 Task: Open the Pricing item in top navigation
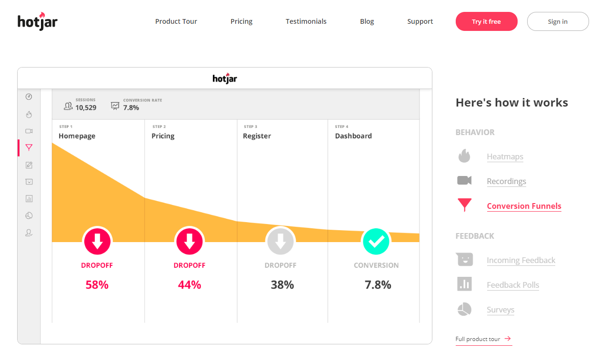(x=241, y=21)
